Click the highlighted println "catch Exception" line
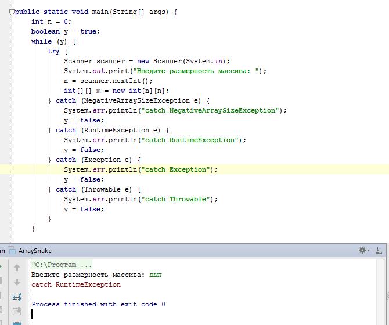 [x=141, y=170]
